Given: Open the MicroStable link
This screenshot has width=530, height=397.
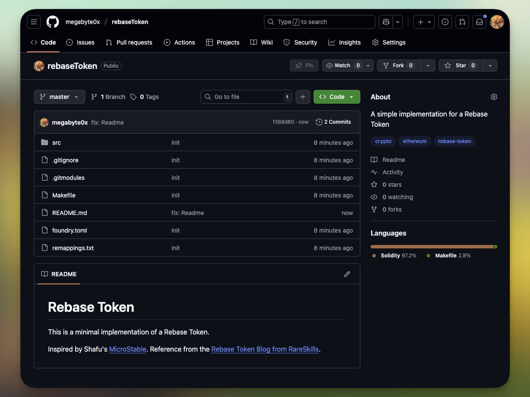Looking at the screenshot, I should coord(128,349).
